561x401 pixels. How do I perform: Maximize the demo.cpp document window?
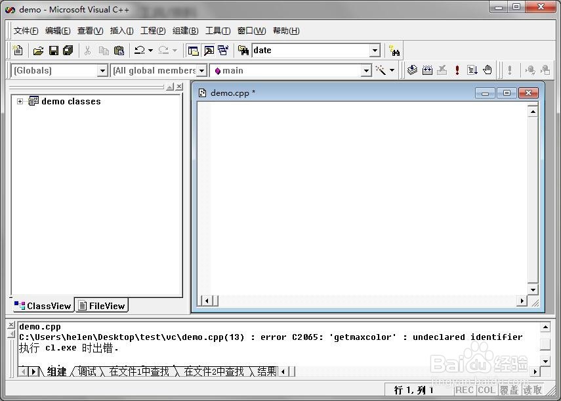click(507, 93)
